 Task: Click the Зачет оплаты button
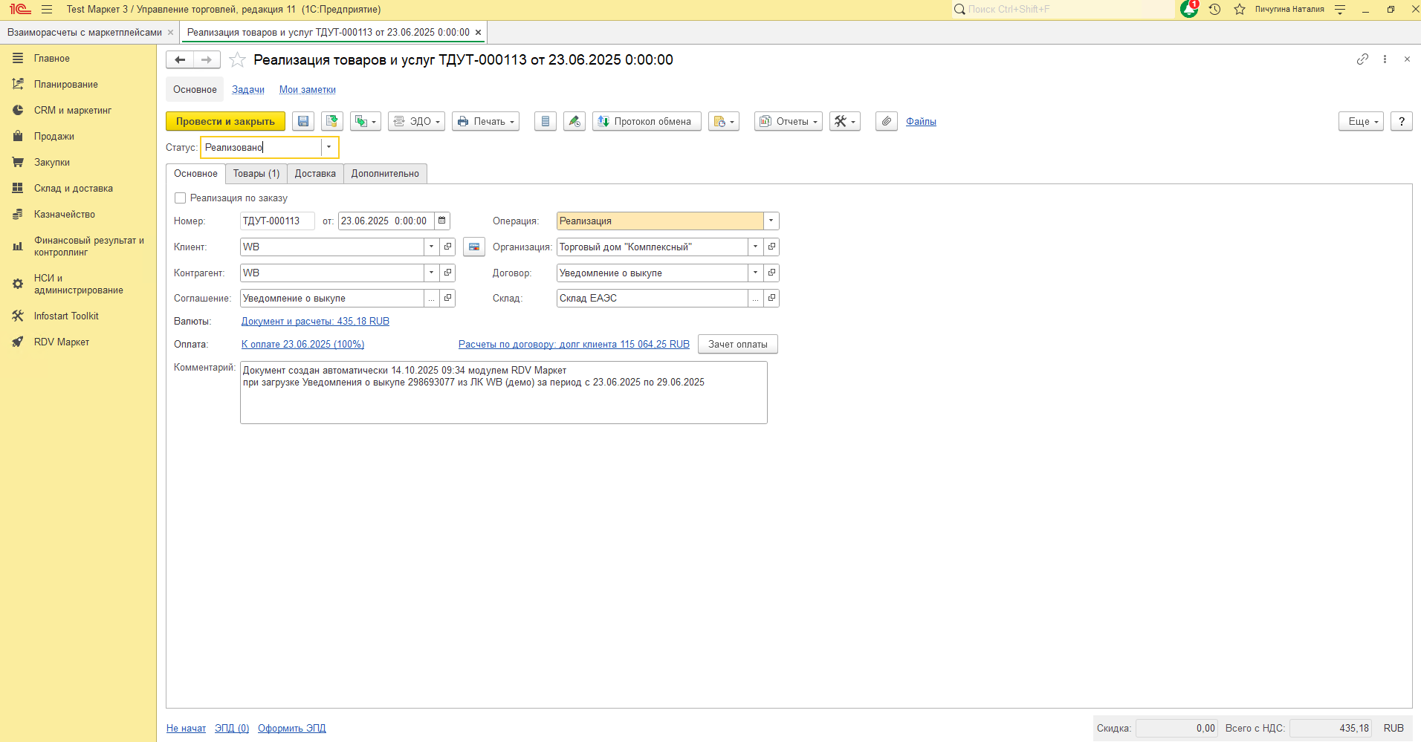point(738,344)
